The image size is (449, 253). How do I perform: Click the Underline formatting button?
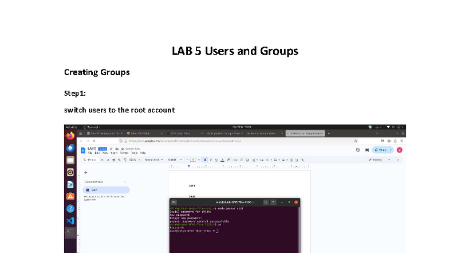pos(216,159)
